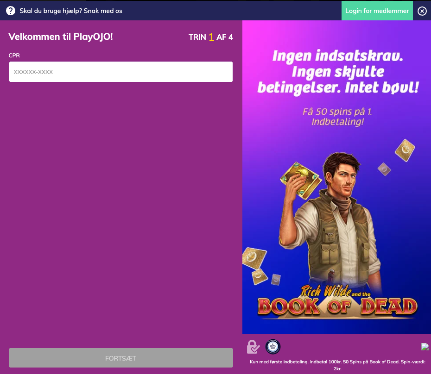Click the gold scarab card on the banner

click(x=404, y=150)
